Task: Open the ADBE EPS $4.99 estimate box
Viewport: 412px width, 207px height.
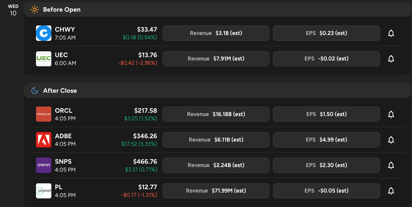Action: [x=326, y=140]
